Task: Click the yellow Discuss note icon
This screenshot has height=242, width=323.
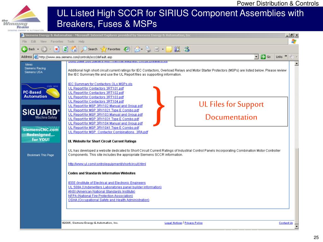Action: [x=169, y=49]
